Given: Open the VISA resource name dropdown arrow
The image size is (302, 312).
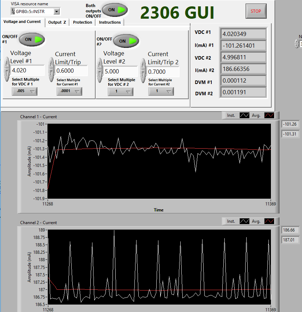Looking at the screenshot, I should click(57, 12).
